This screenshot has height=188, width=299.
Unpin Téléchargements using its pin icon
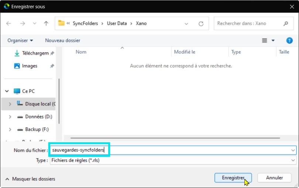coord(52,53)
